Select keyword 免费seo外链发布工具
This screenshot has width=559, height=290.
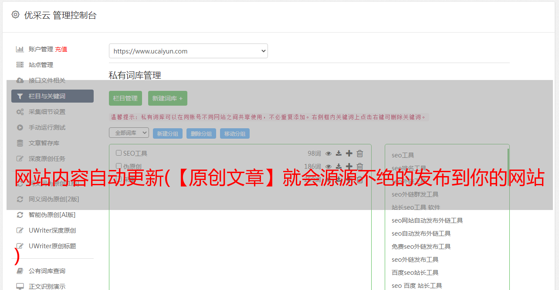[x=421, y=247]
